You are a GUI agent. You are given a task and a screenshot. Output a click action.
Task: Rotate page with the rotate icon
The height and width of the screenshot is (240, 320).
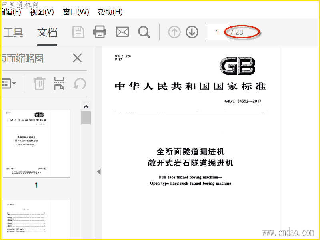click(80, 84)
